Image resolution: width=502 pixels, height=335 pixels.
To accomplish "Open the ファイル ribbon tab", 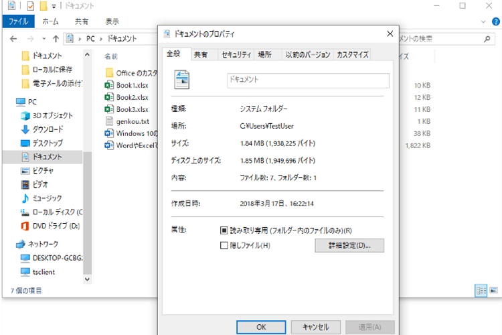I will pos(19,21).
